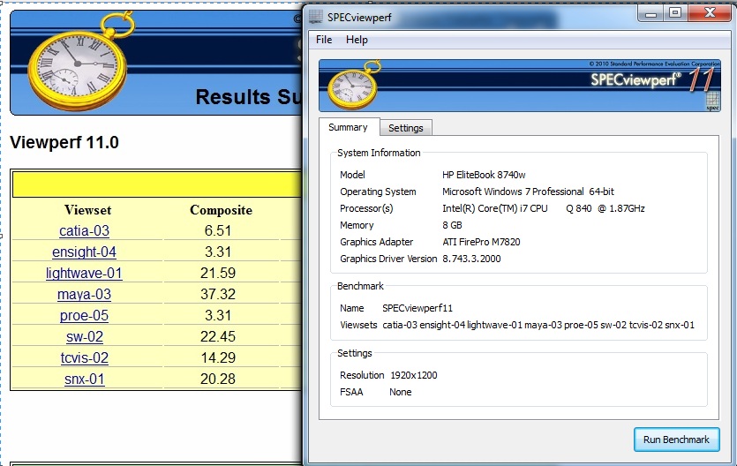
Task: Click the SPECviewperf 11 banner title
Action: point(652,79)
